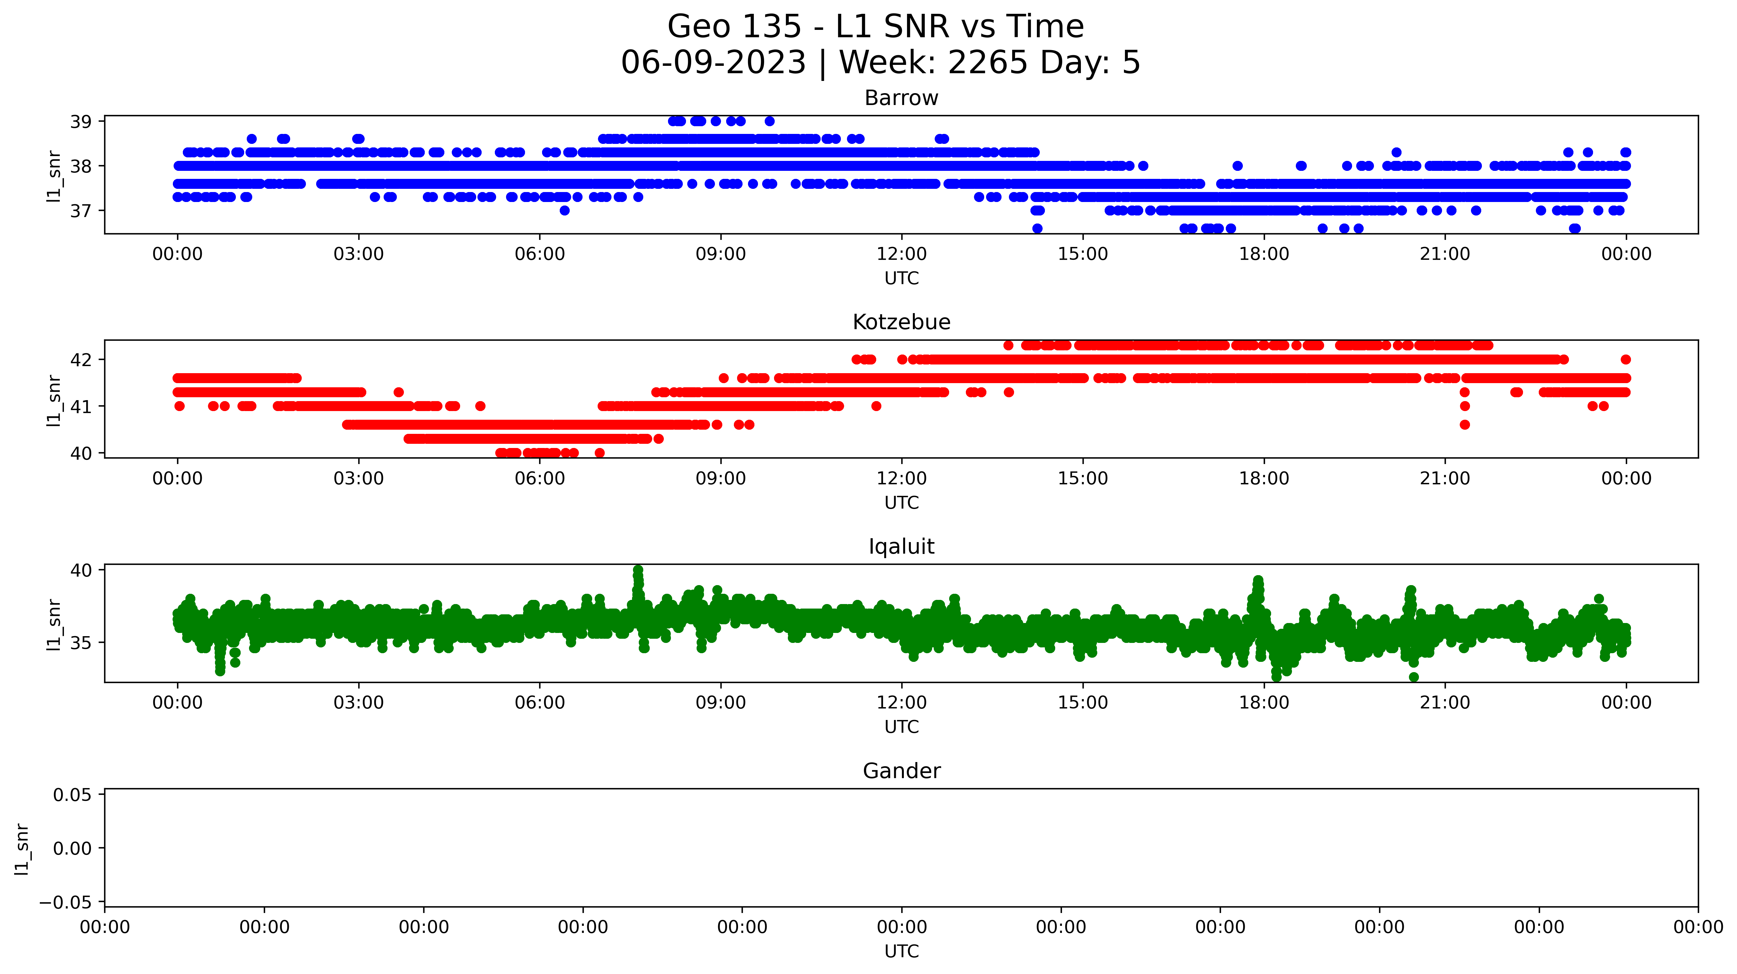Click the '18:00' x-axis tick in Iqaluit plot

pos(1264,703)
